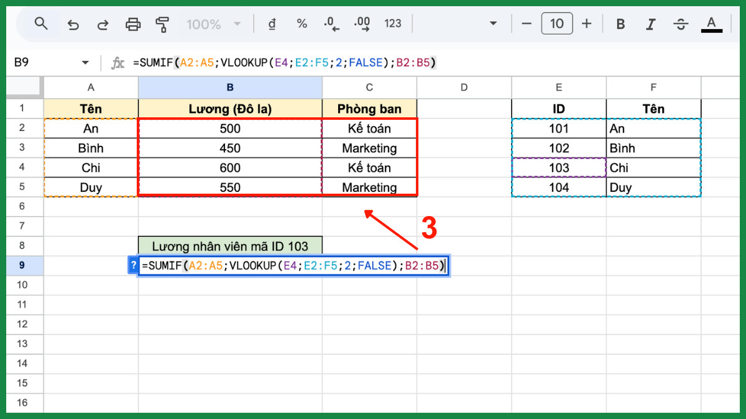Toggle bold formatting
The image size is (746, 419).
[x=620, y=24]
